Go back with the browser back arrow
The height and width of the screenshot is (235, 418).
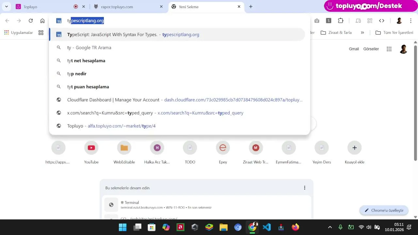click(7, 21)
